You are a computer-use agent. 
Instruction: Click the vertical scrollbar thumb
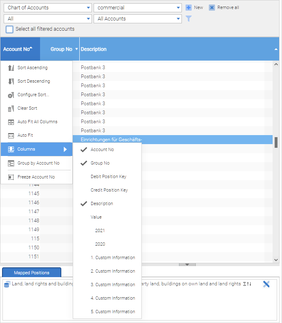pos(276,142)
